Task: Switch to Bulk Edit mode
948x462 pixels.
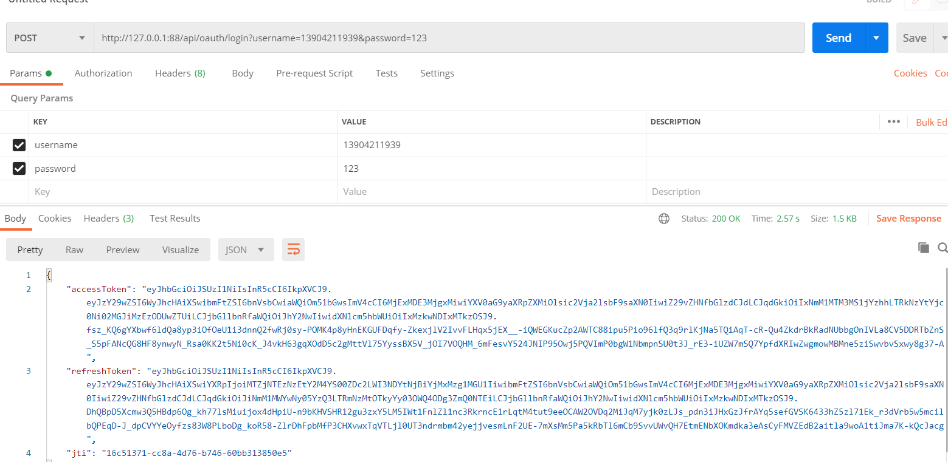Action: pyautogui.click(x=930, y=121)
